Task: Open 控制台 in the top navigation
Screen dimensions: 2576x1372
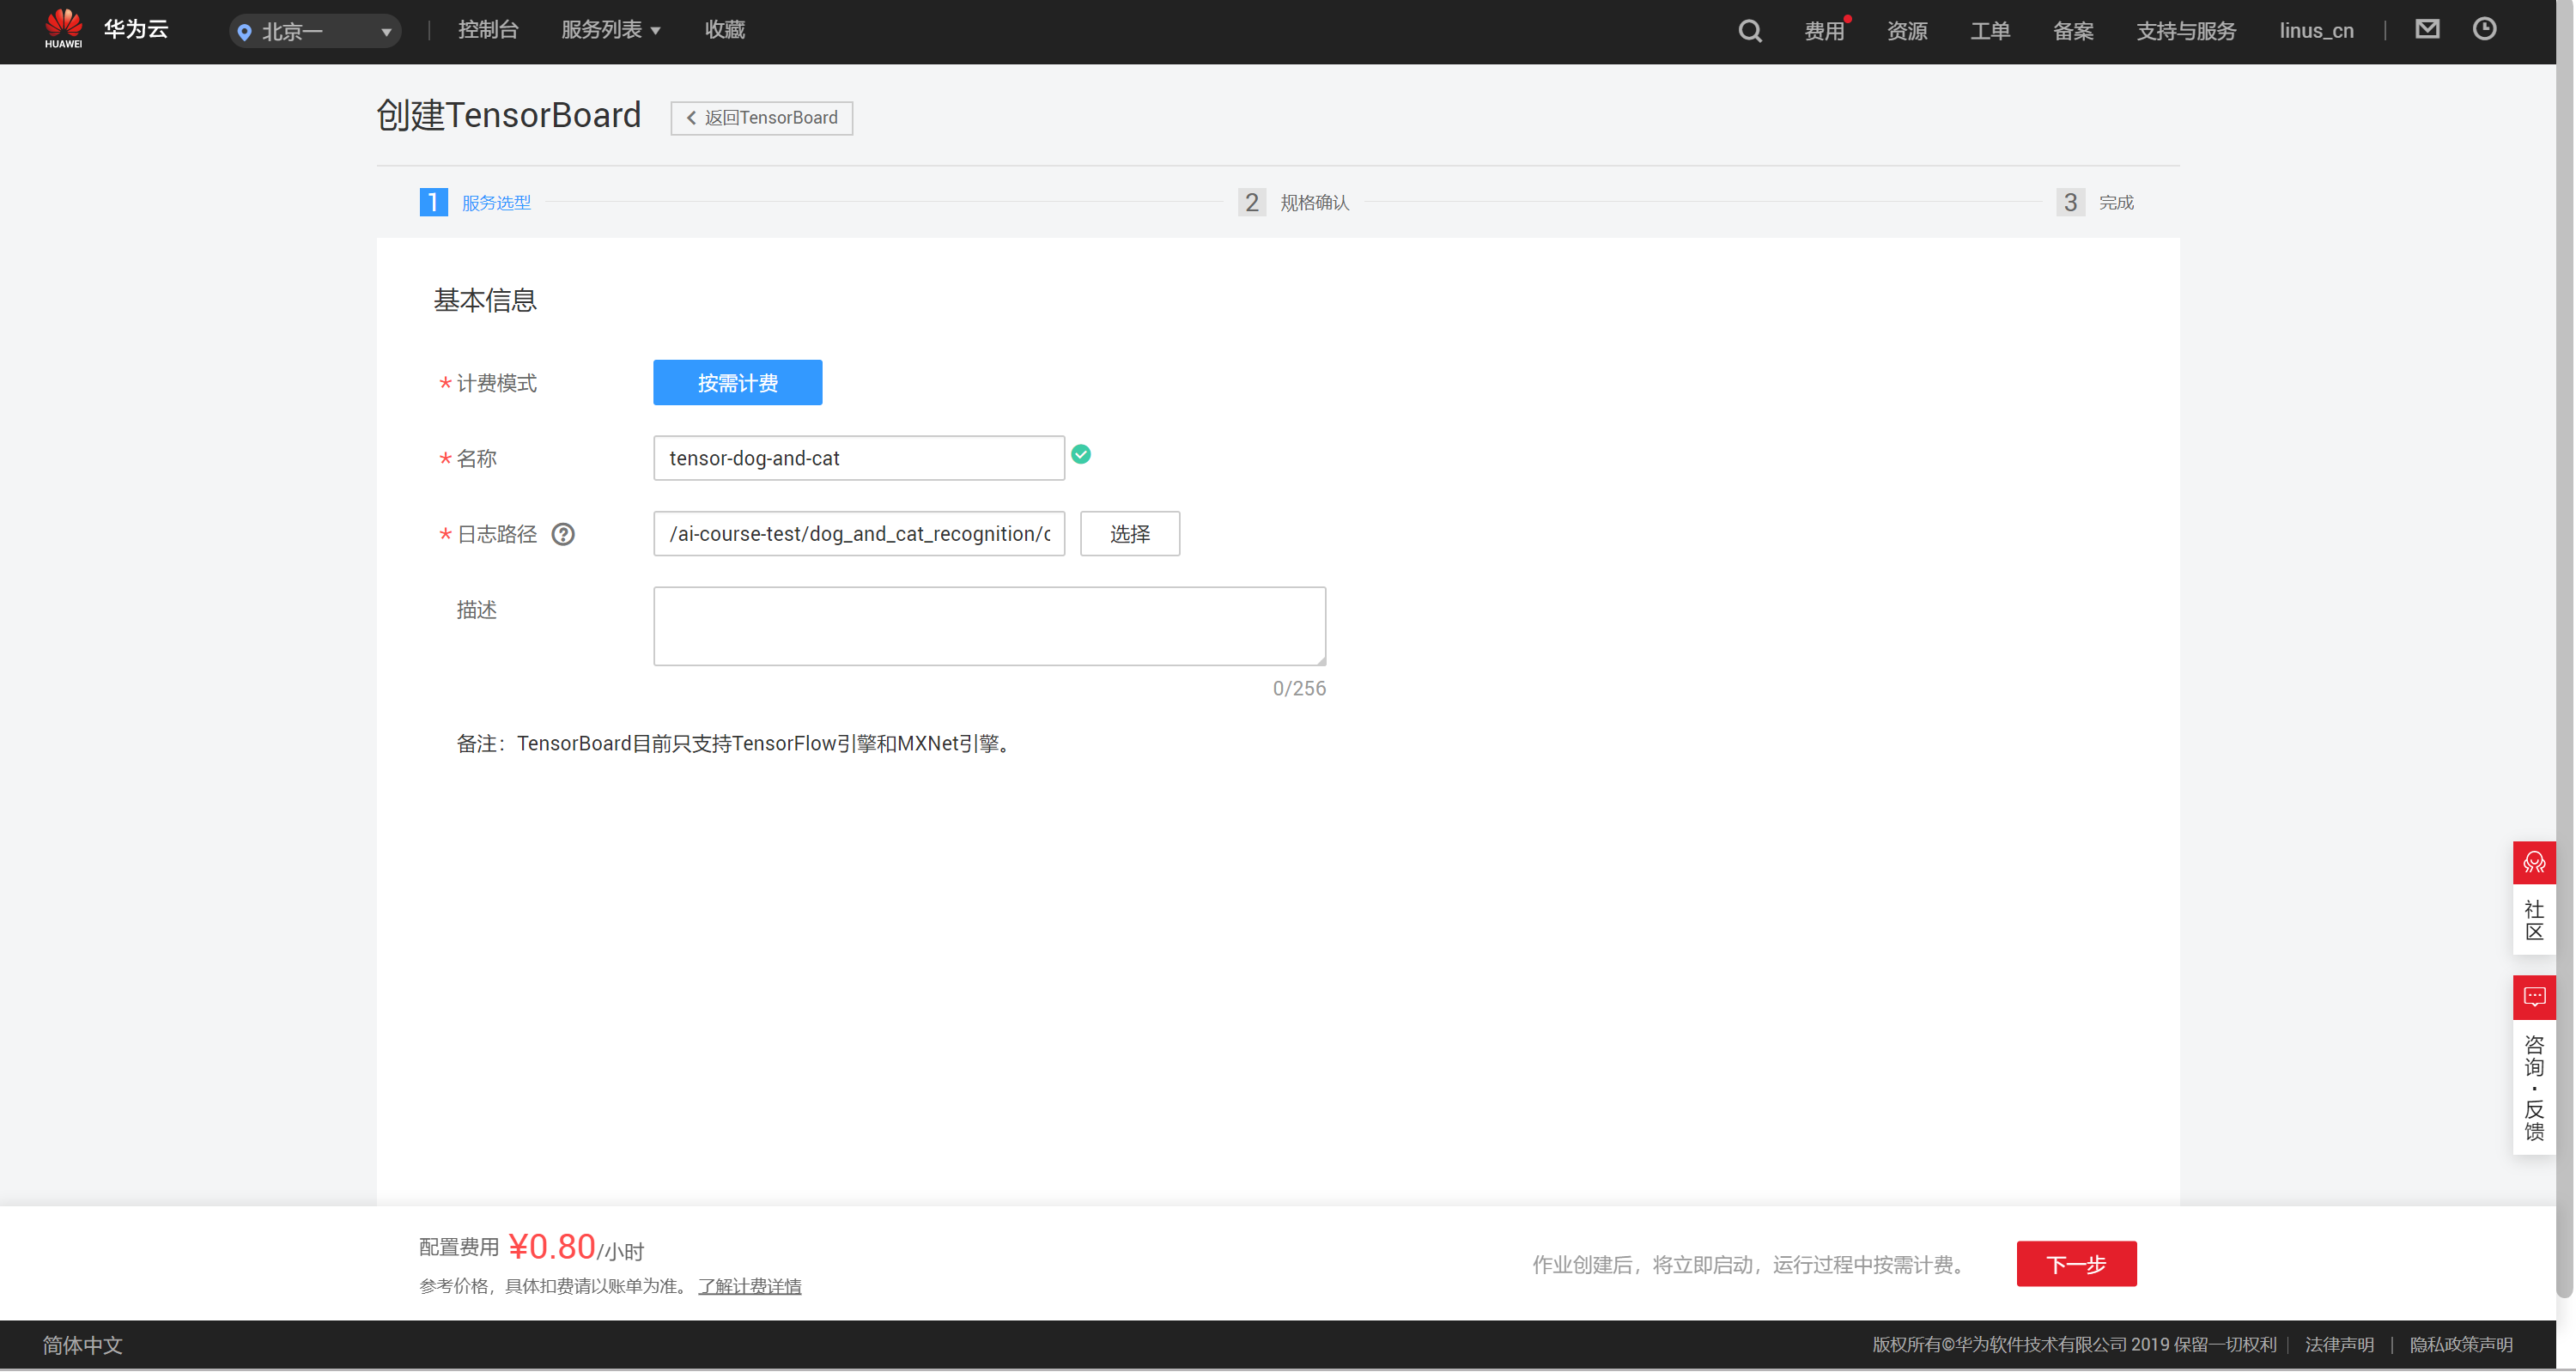Action: point(488,30)
